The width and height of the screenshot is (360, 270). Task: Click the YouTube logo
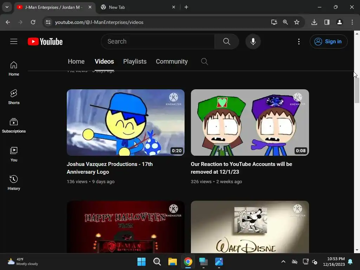point(45,41)
